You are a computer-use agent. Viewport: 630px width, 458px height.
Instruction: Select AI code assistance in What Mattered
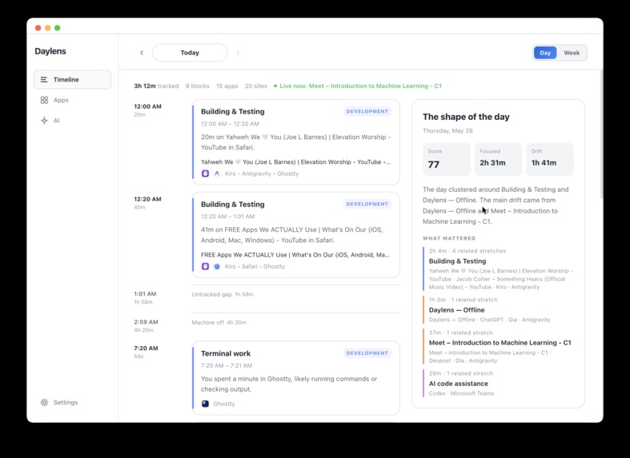[x=498, y=383]
